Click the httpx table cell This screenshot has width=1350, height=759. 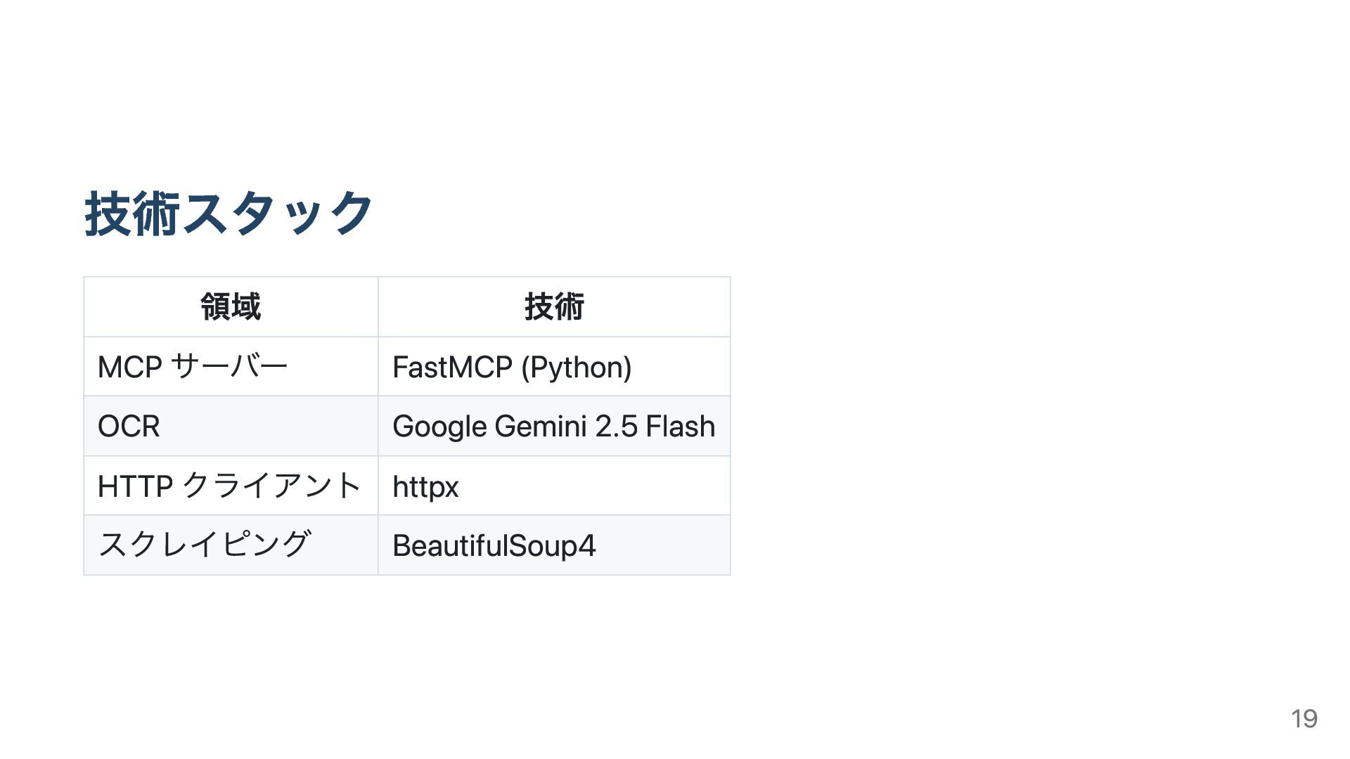554,486
